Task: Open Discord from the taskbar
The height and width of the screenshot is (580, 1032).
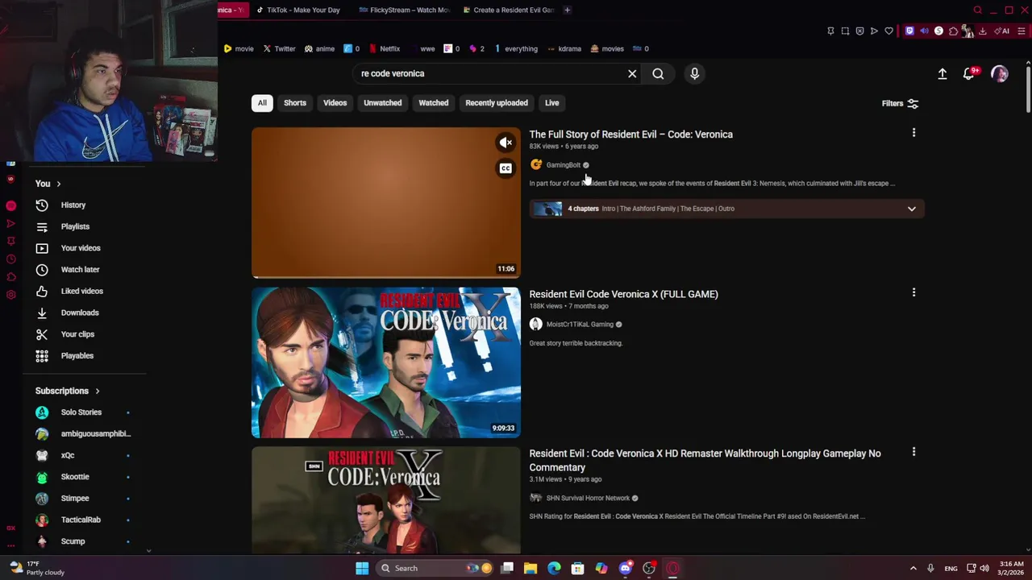Action: pos(625,568)
